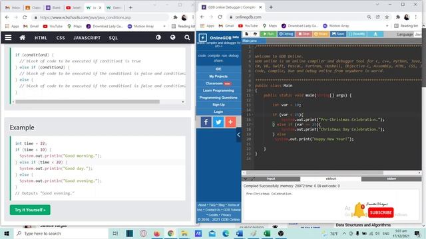Click back arrow in w3schools browser

coord(7,17)
